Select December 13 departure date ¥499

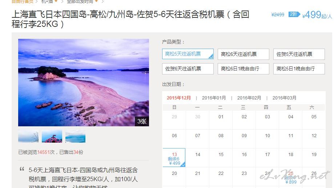174,158
